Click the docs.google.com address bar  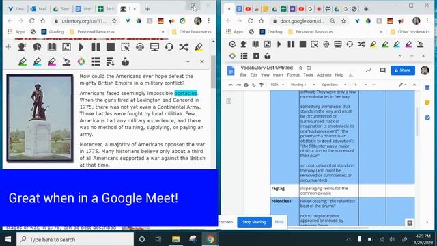302,21
